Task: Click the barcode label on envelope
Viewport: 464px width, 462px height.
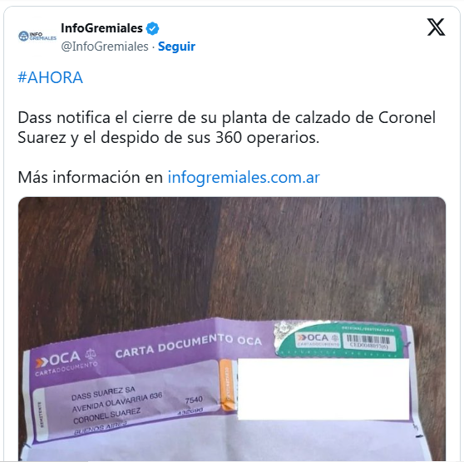Action: pos(368,342)
